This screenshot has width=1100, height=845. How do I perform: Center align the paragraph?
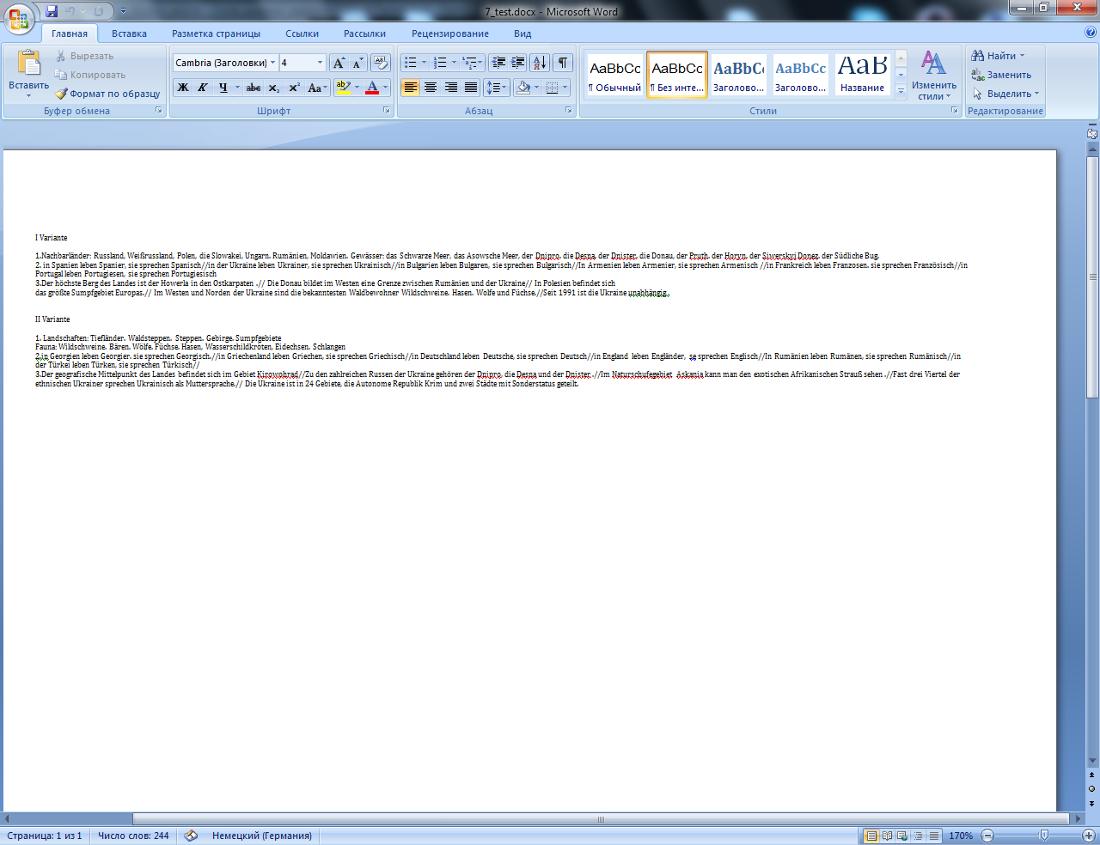coord(431,88)
